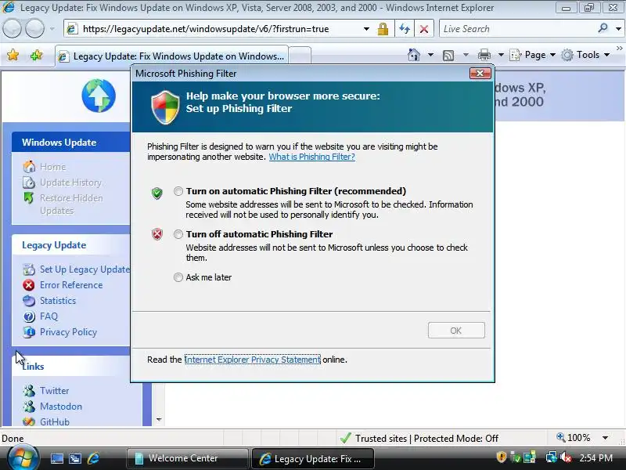The height and width of the screenshot is (470, 626).
Task: Expand the command bar overflow chevron
Action: (x=619, y=49)
